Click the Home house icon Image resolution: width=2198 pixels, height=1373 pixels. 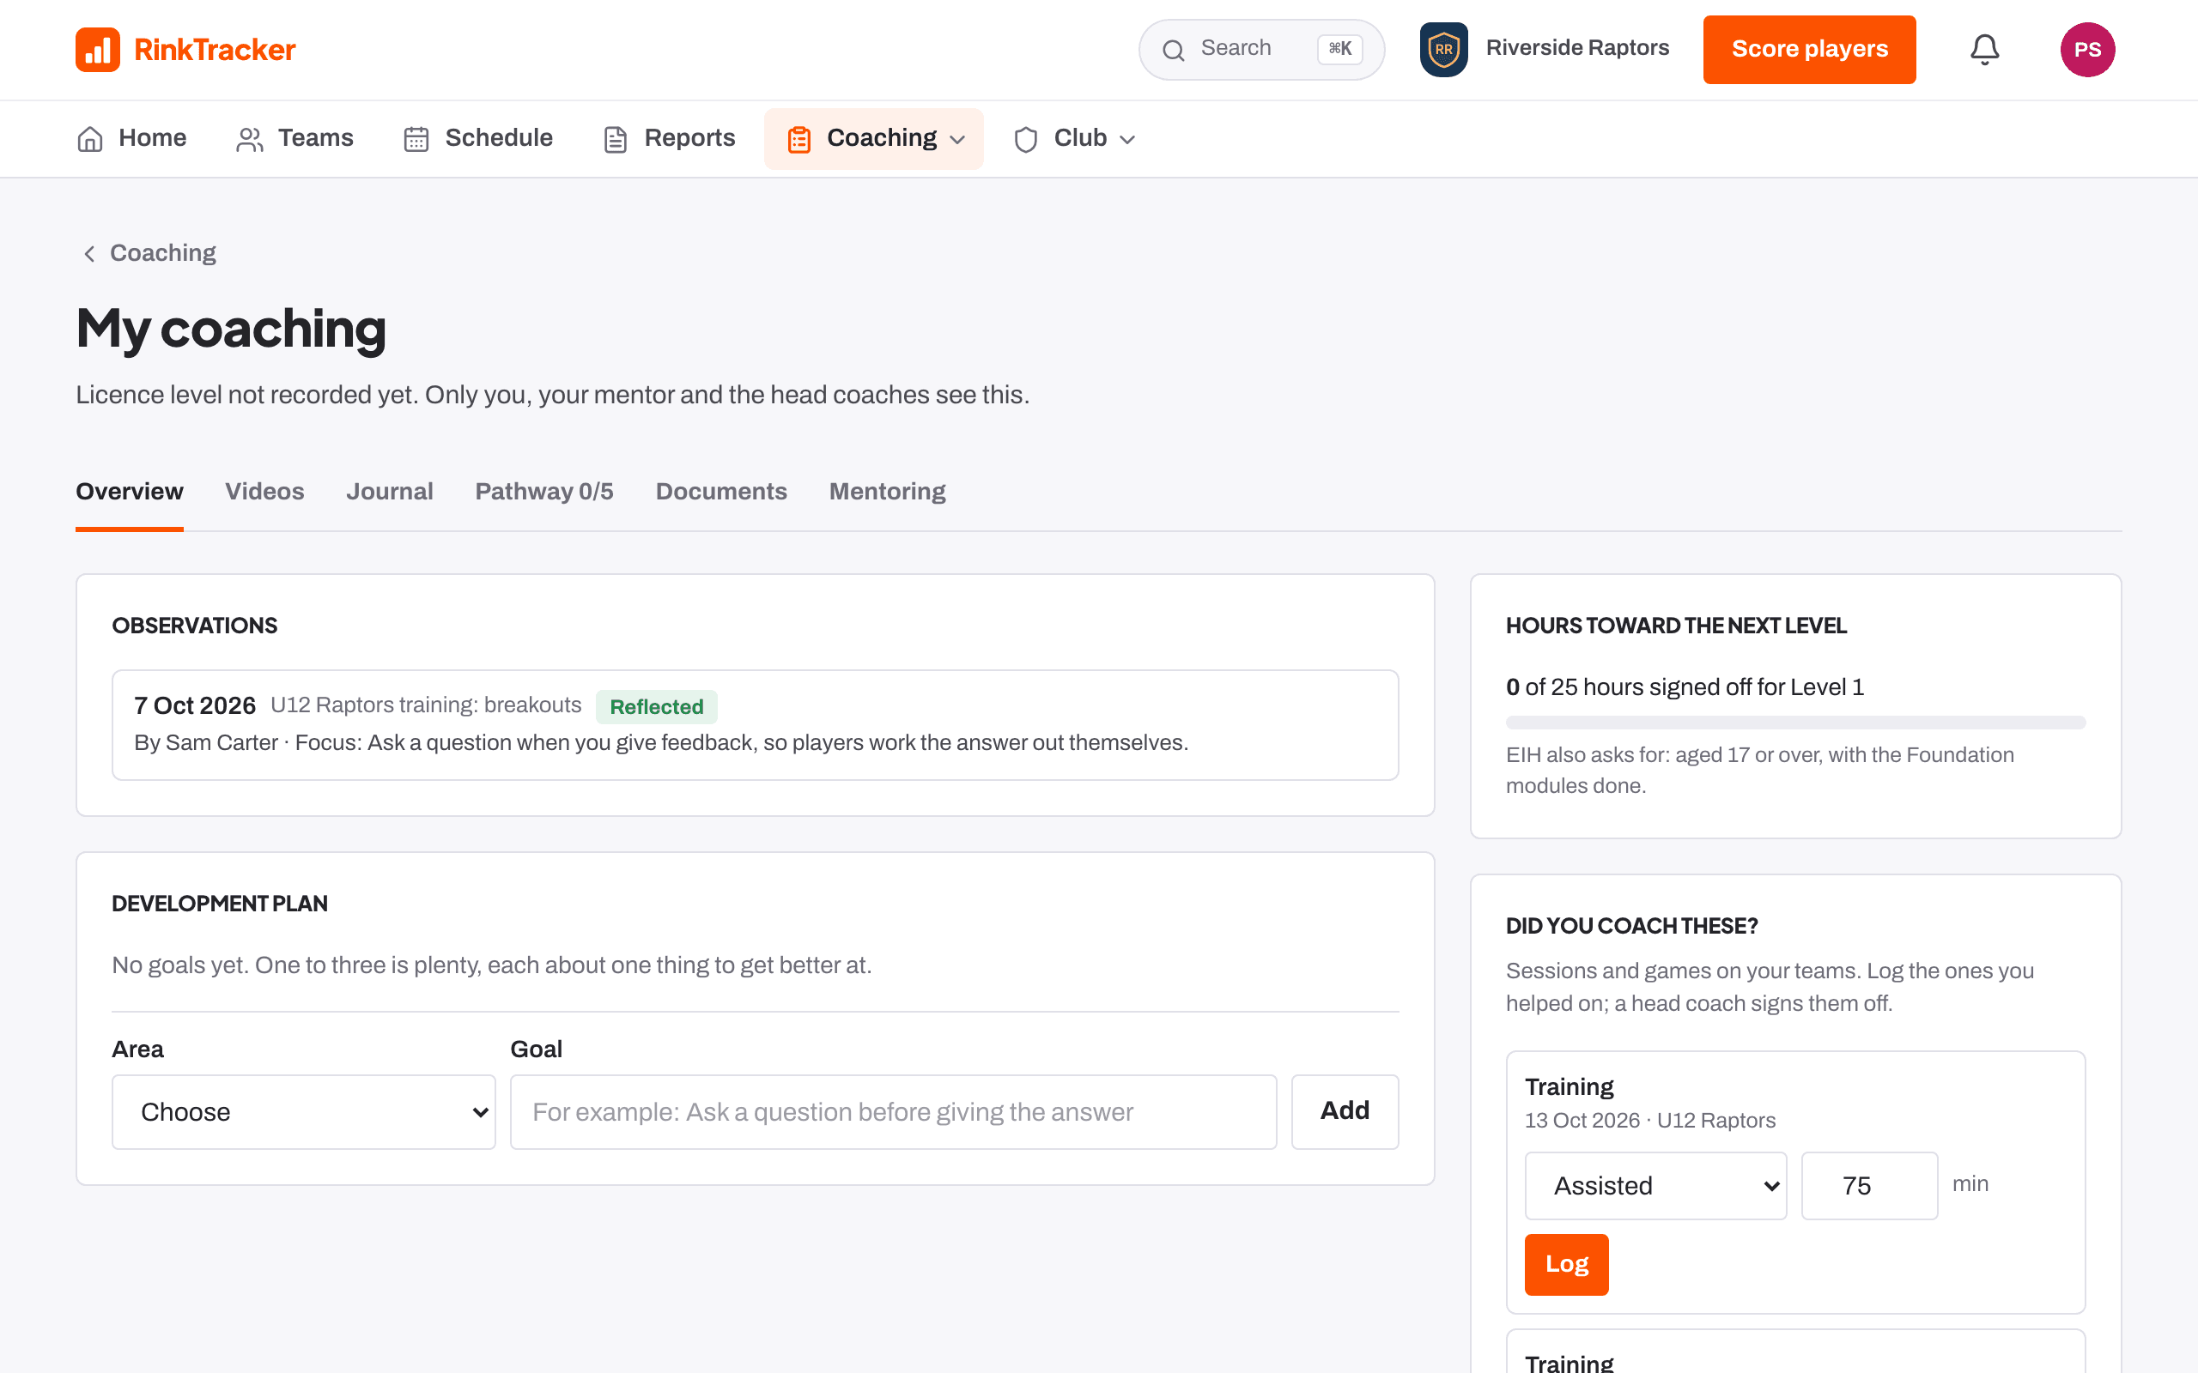90,139
